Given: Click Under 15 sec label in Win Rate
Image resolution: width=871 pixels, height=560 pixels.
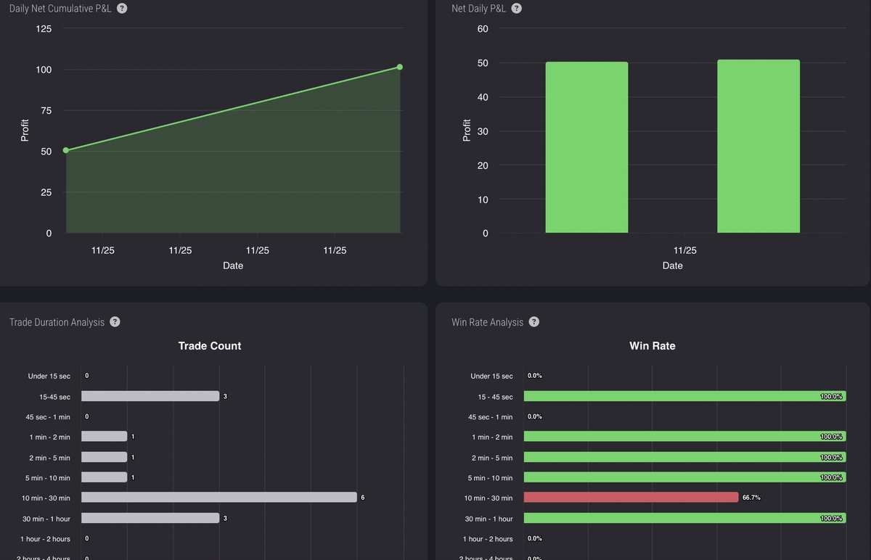Looking at the screenshot, I should pyautogui.click(x=491, y=376).
